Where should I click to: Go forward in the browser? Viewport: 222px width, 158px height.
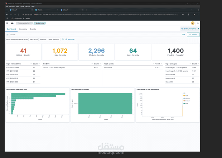(11, 15)
